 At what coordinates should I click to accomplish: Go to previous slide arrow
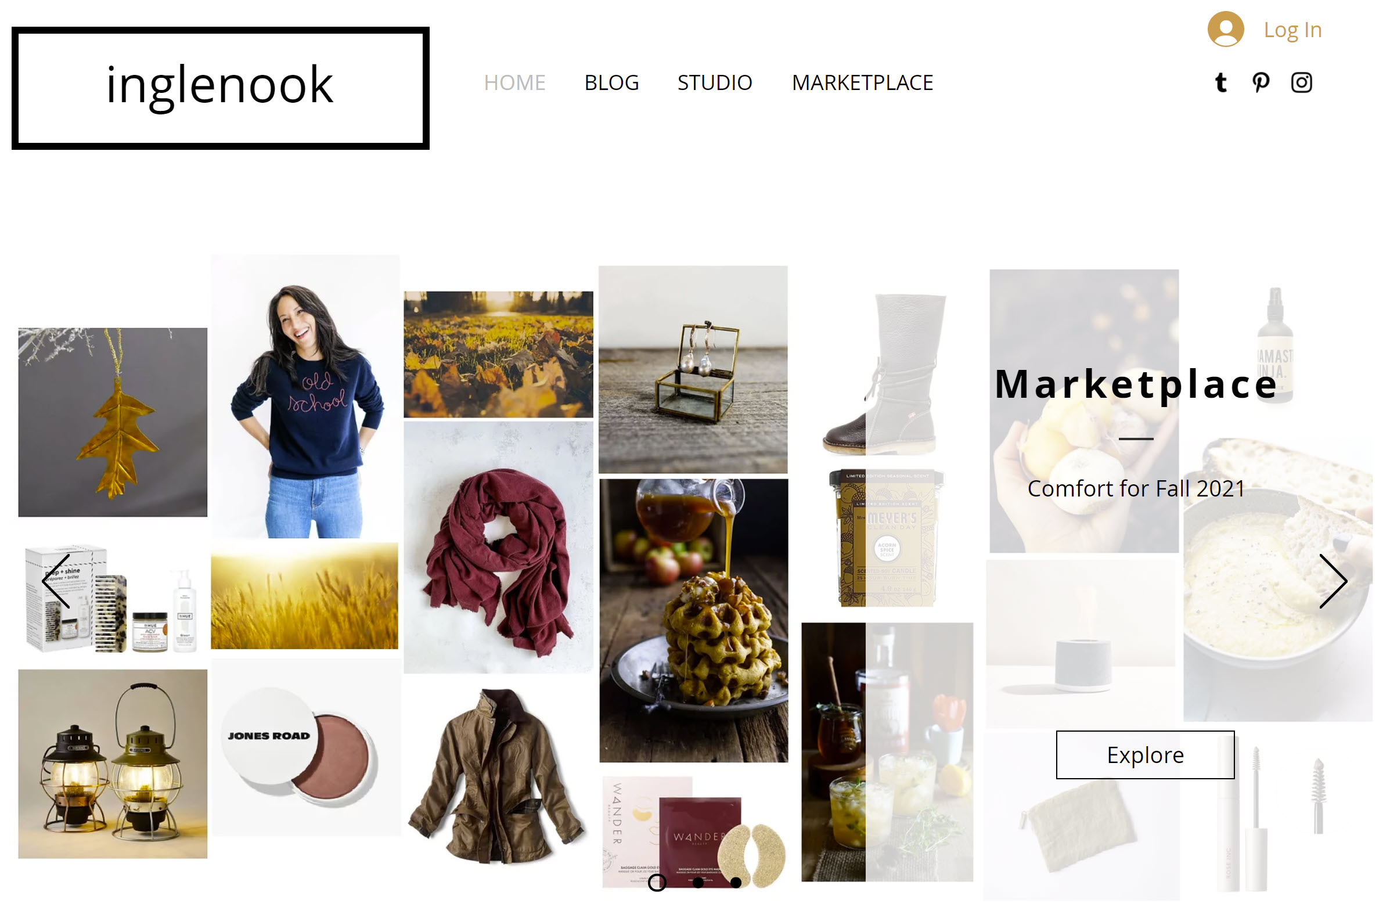coord(56,581)
